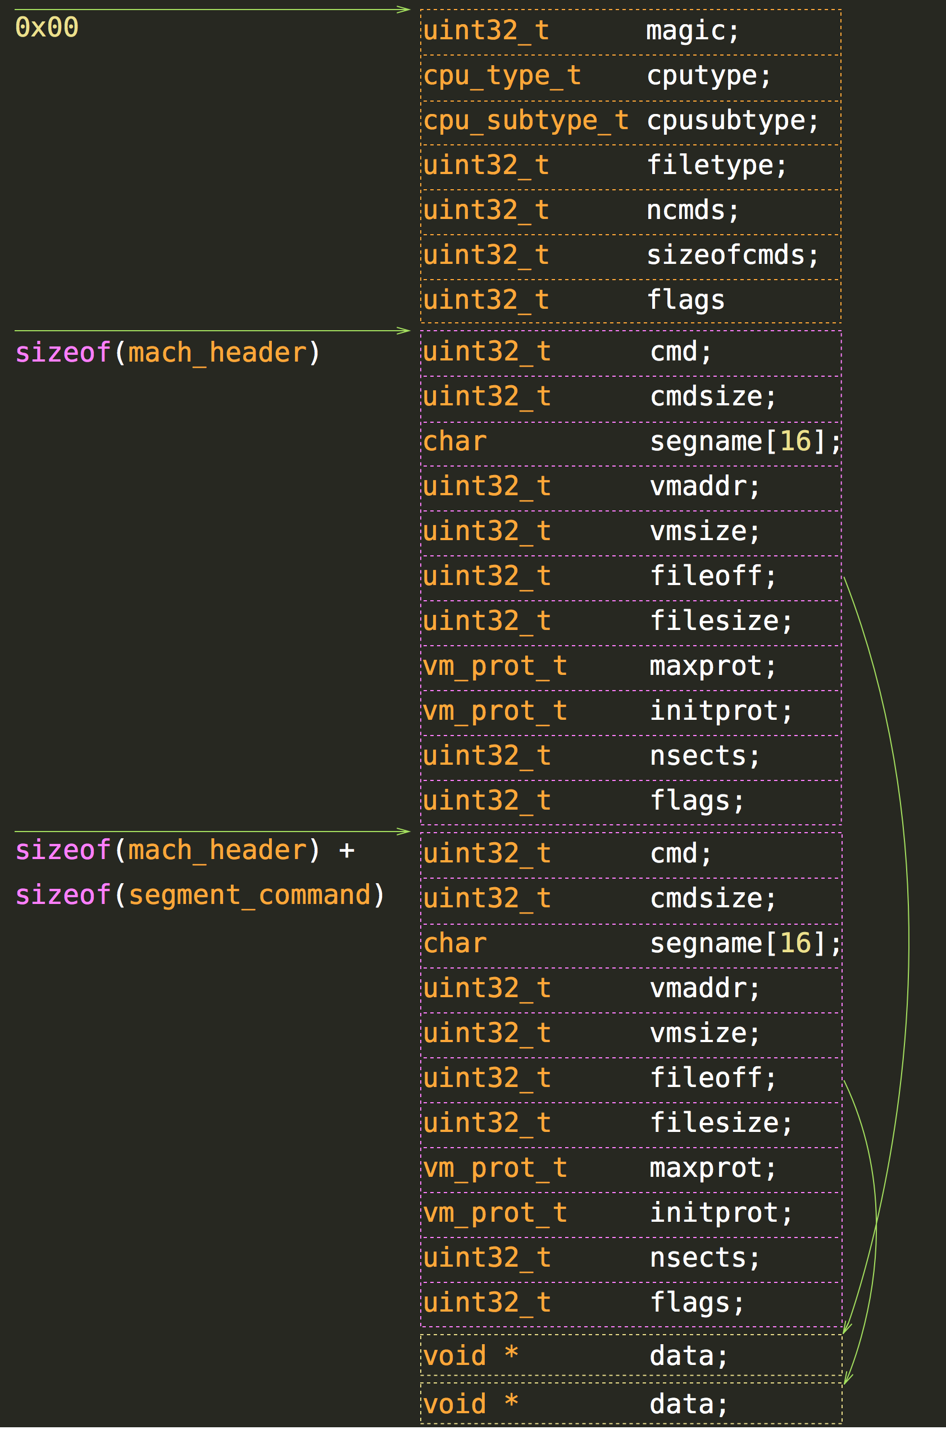946x1434 pixels.
Task: Select the sizeof(mach_header) + label line
Action: pos(185,852)
